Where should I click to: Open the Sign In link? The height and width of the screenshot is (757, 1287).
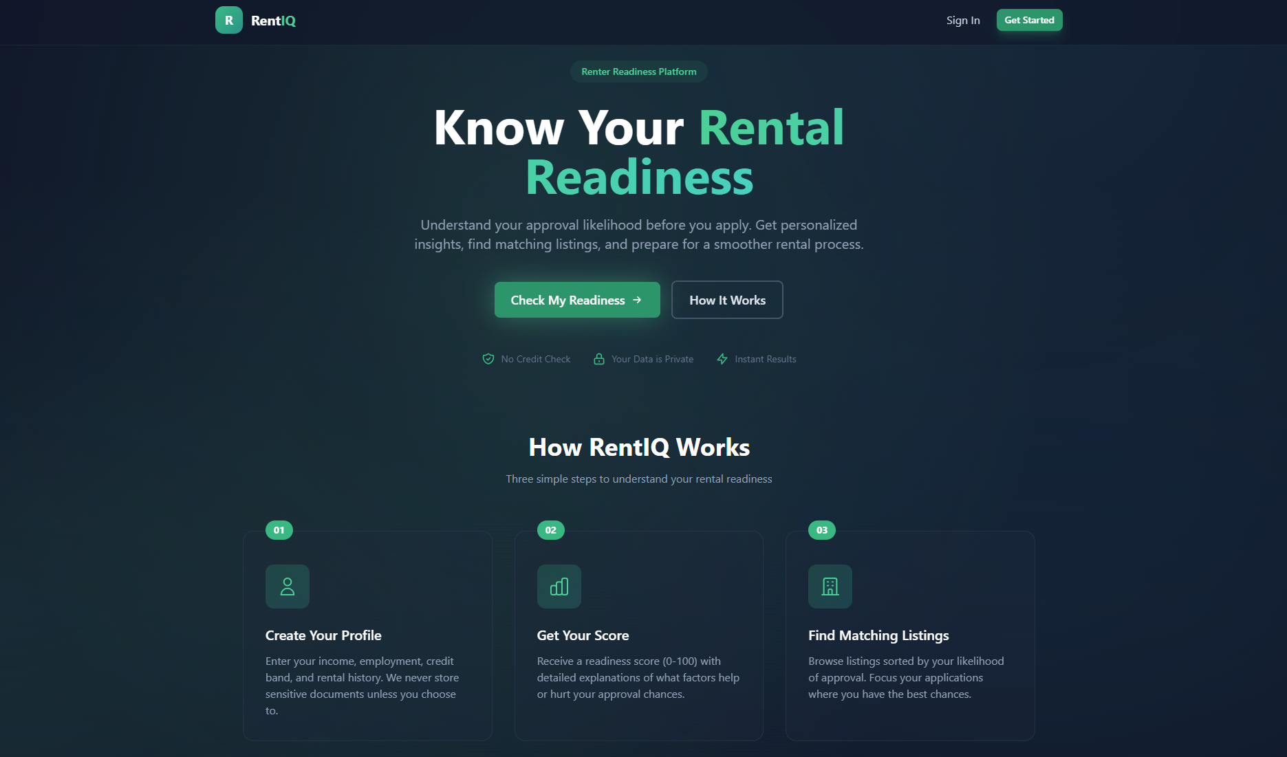click(x=963, y=21)
